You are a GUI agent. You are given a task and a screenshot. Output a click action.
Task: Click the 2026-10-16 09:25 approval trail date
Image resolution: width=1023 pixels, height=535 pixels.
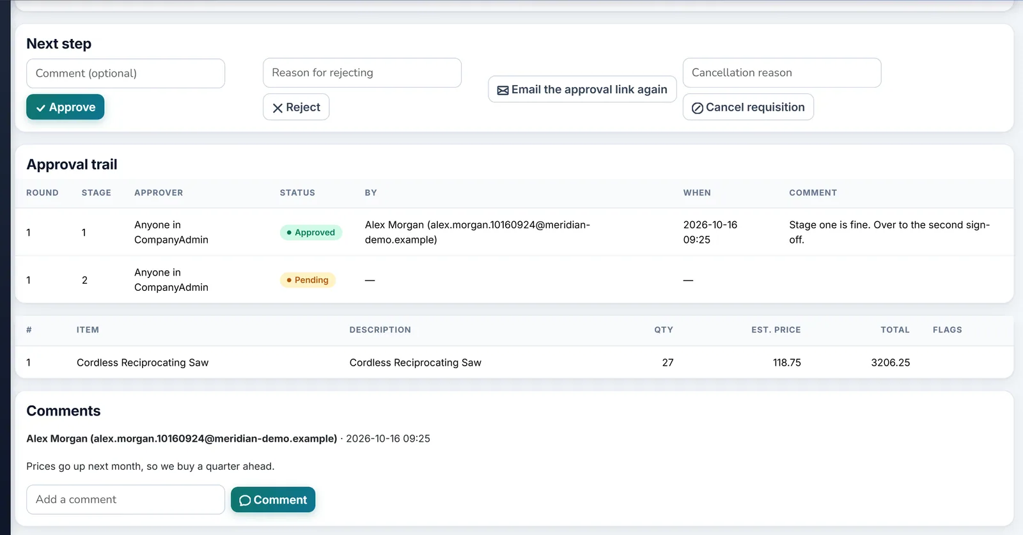click(x=710, y=233)
